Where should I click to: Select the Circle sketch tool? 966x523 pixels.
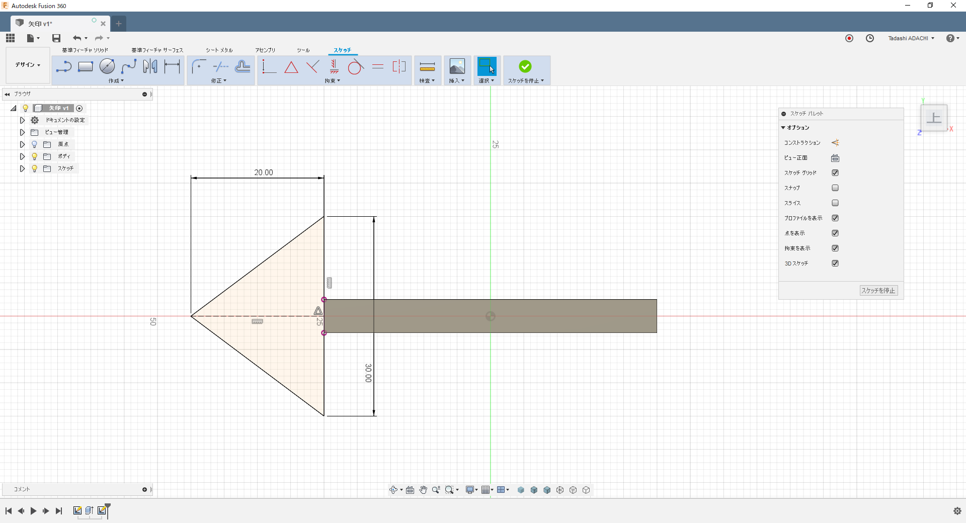107,66
